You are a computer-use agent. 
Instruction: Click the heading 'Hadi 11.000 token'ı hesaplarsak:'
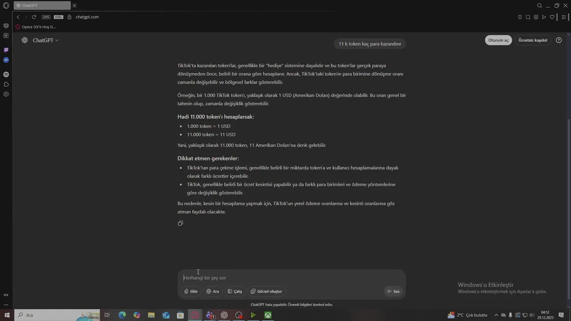click(216, 117)
